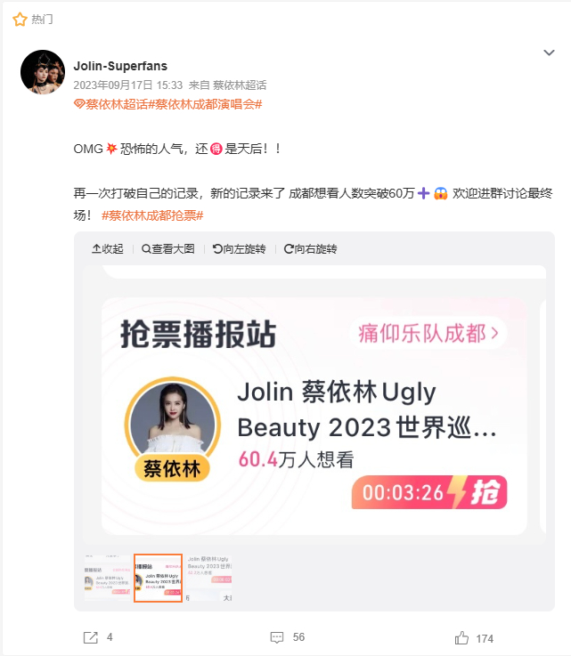The width and height of the screenshot is (571, 656).
Task: Select the first image thumbnail
Action: point(108,578)
